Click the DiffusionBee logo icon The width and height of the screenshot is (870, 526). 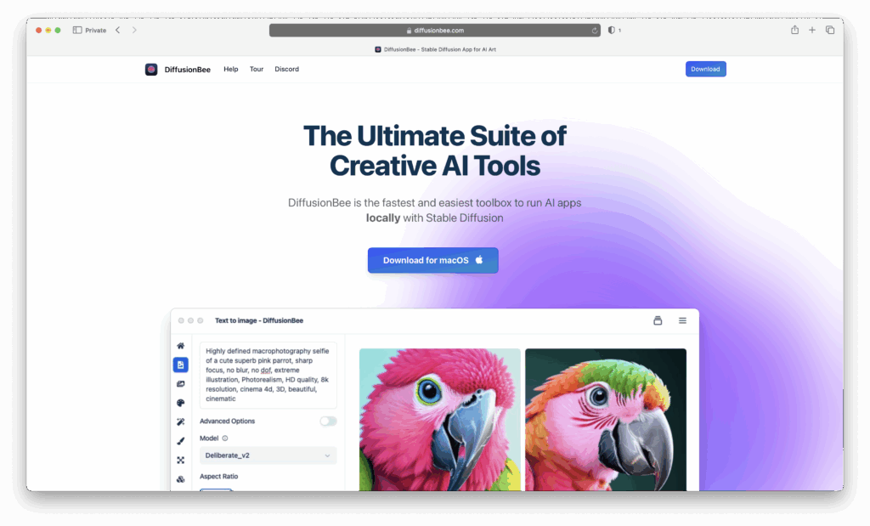[151, 70]
